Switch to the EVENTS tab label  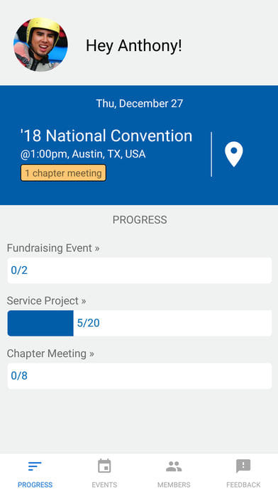tap(104, 485)
